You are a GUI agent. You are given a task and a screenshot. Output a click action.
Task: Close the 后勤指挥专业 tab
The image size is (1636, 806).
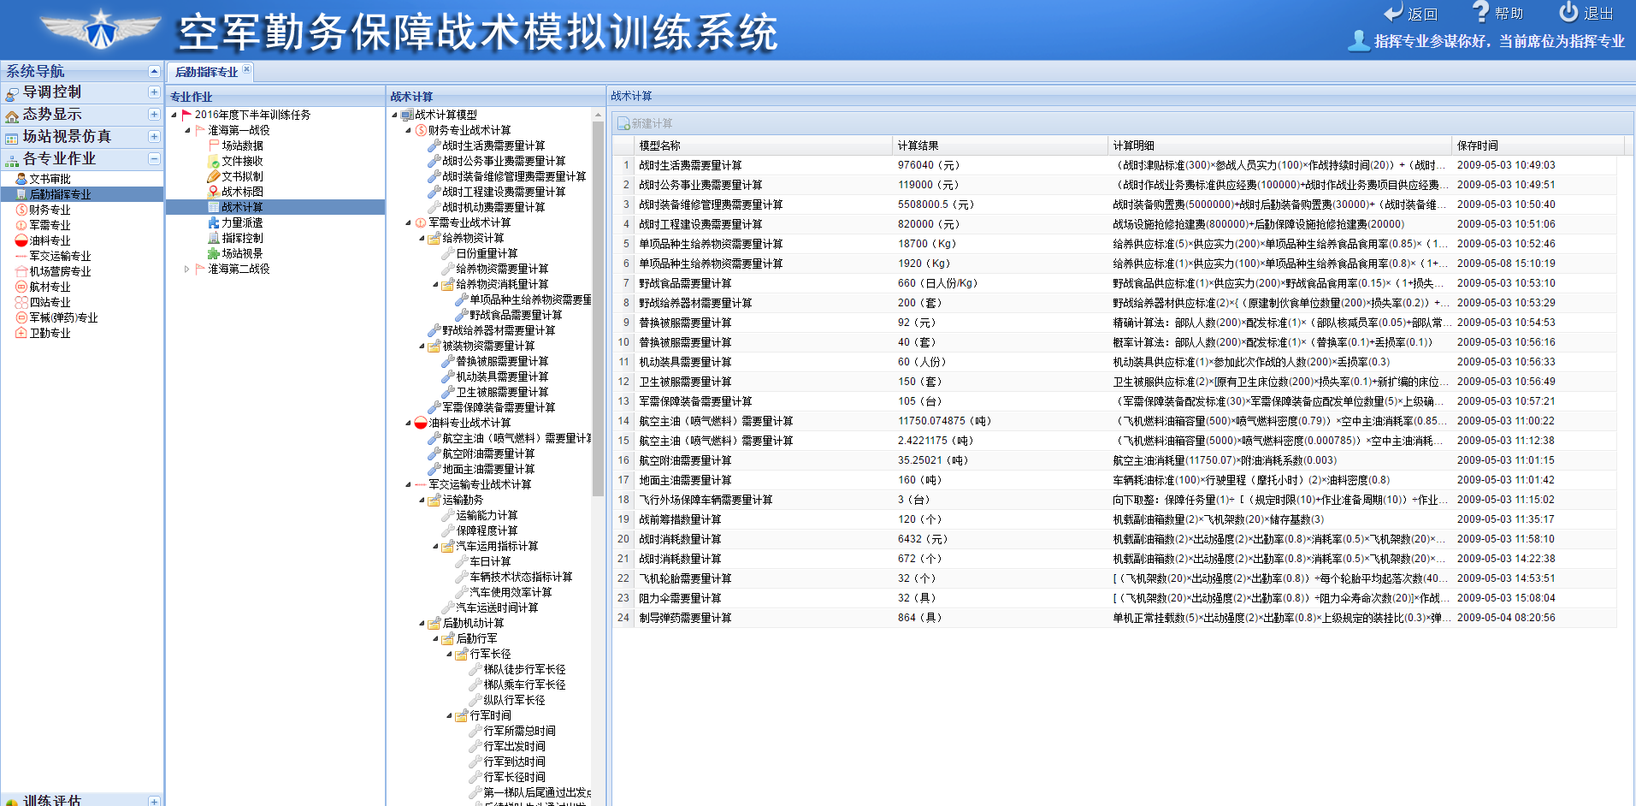246,69
